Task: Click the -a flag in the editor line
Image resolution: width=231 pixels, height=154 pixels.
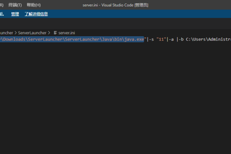Action: click(171, 39)
